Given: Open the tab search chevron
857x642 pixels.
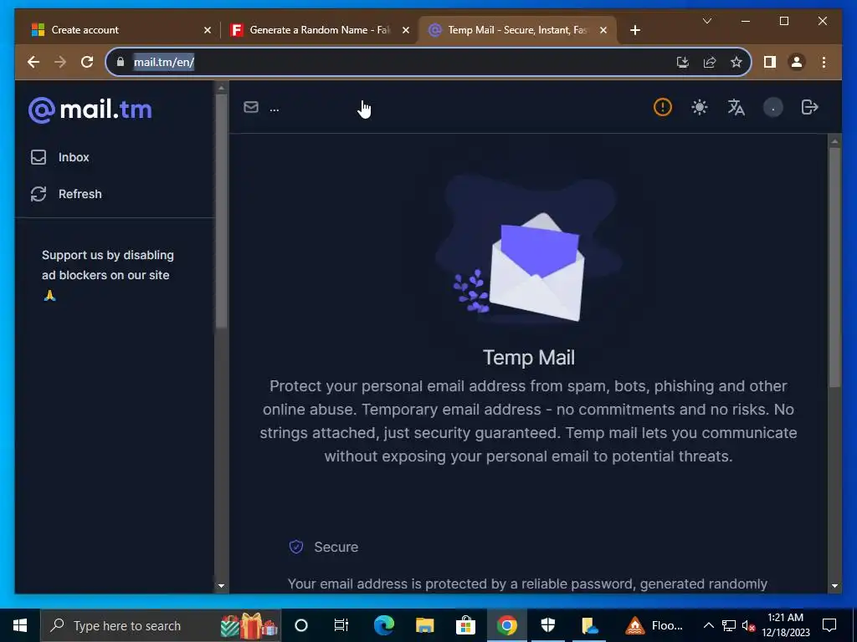Looking at the screenshot, I should point(706,21).
